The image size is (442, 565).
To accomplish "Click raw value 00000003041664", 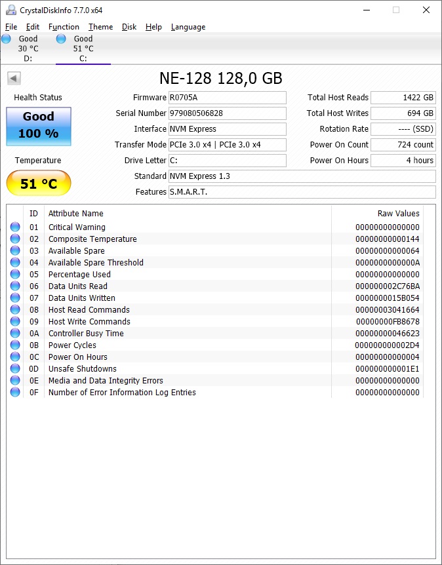I will pyautogui.click(x=388, y=309).
